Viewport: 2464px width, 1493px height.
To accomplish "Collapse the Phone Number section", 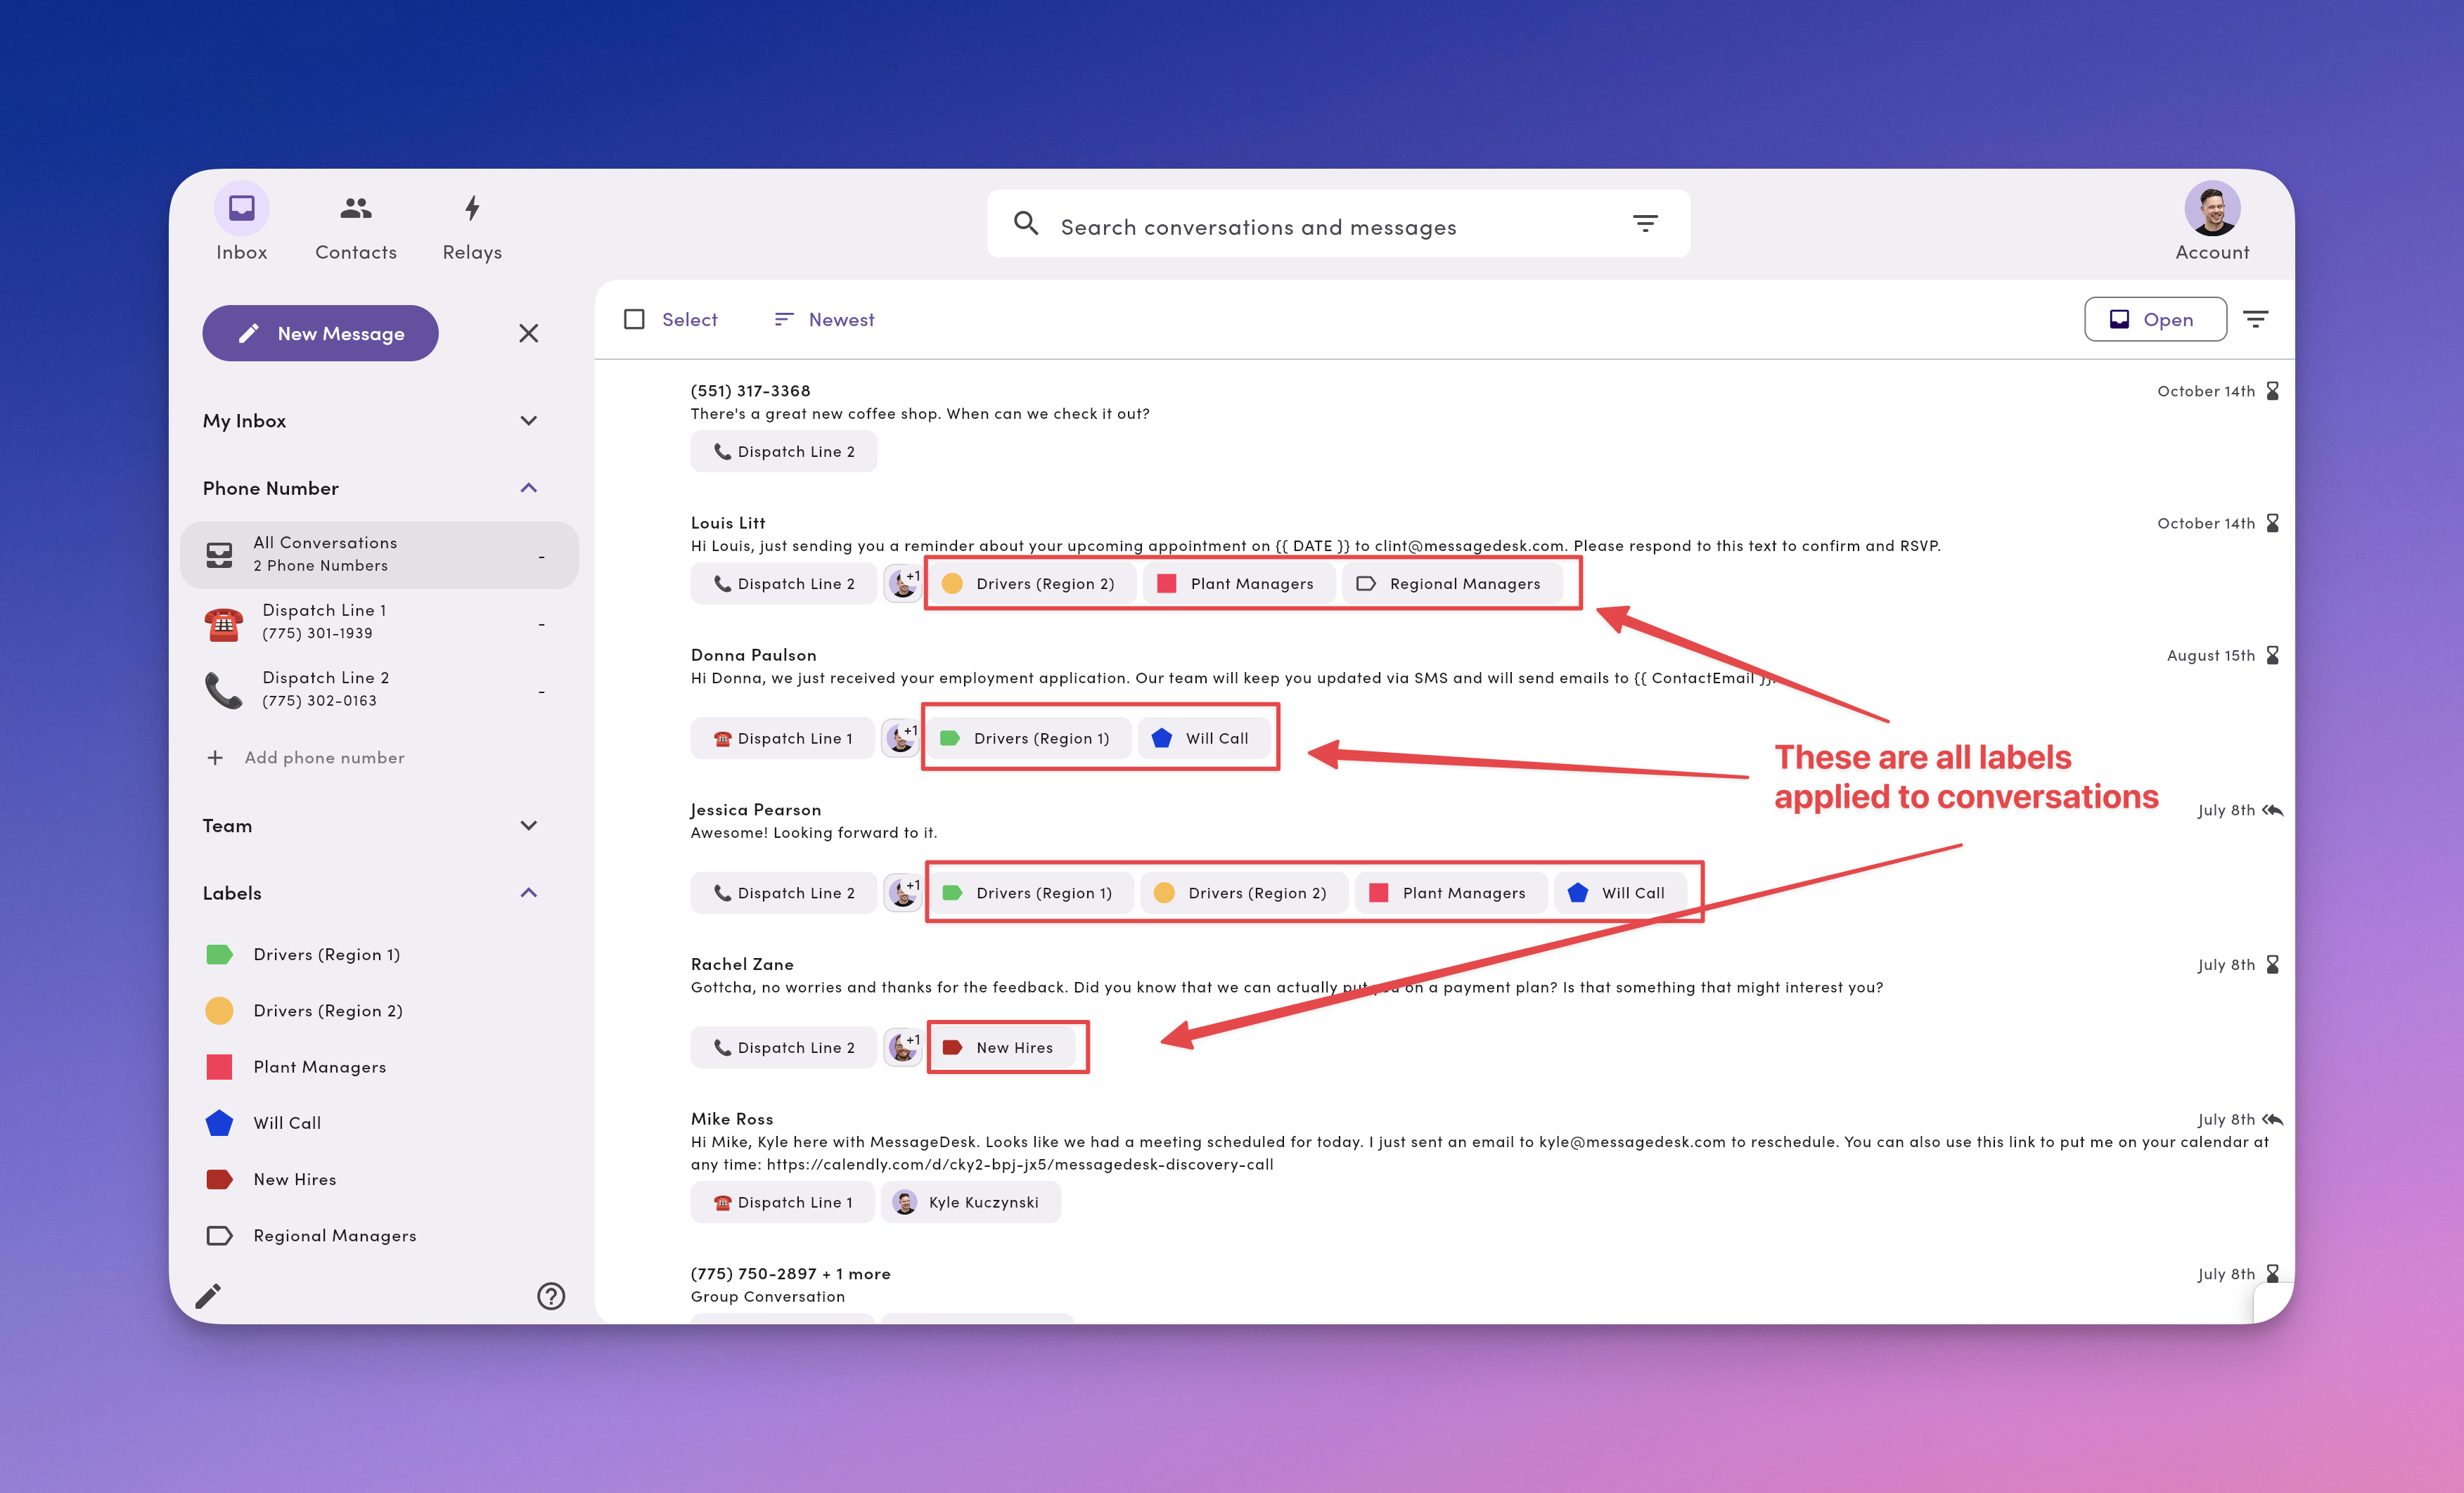I will (x=529, y=488).
